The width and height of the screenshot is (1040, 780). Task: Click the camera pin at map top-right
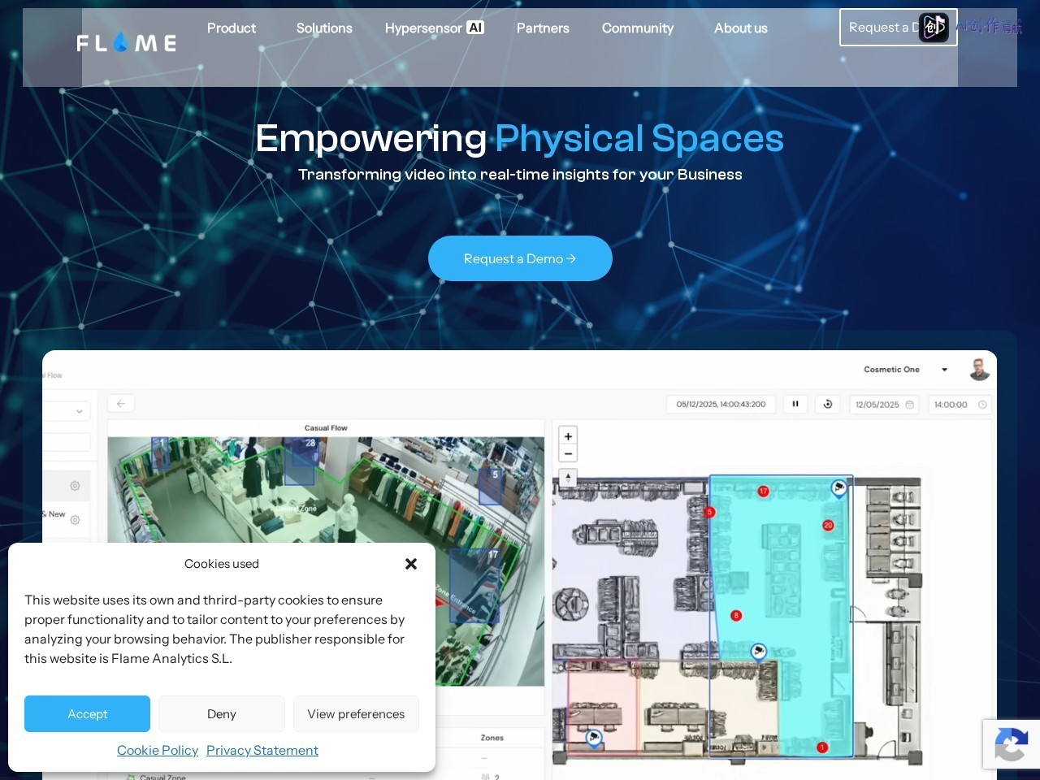pyautogui.click(x=838, y=487)
